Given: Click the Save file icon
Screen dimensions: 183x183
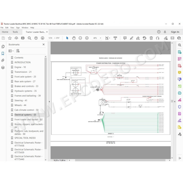Looking at the screenshot, I should point(3,38).
